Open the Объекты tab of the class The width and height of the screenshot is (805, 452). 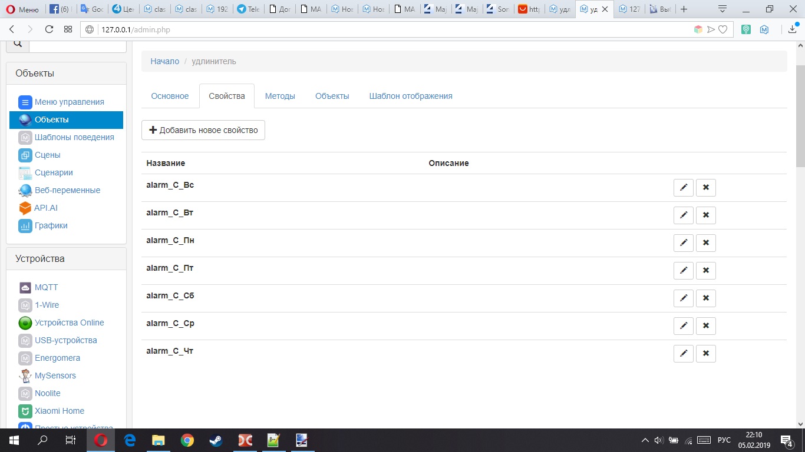click(332, 96)
